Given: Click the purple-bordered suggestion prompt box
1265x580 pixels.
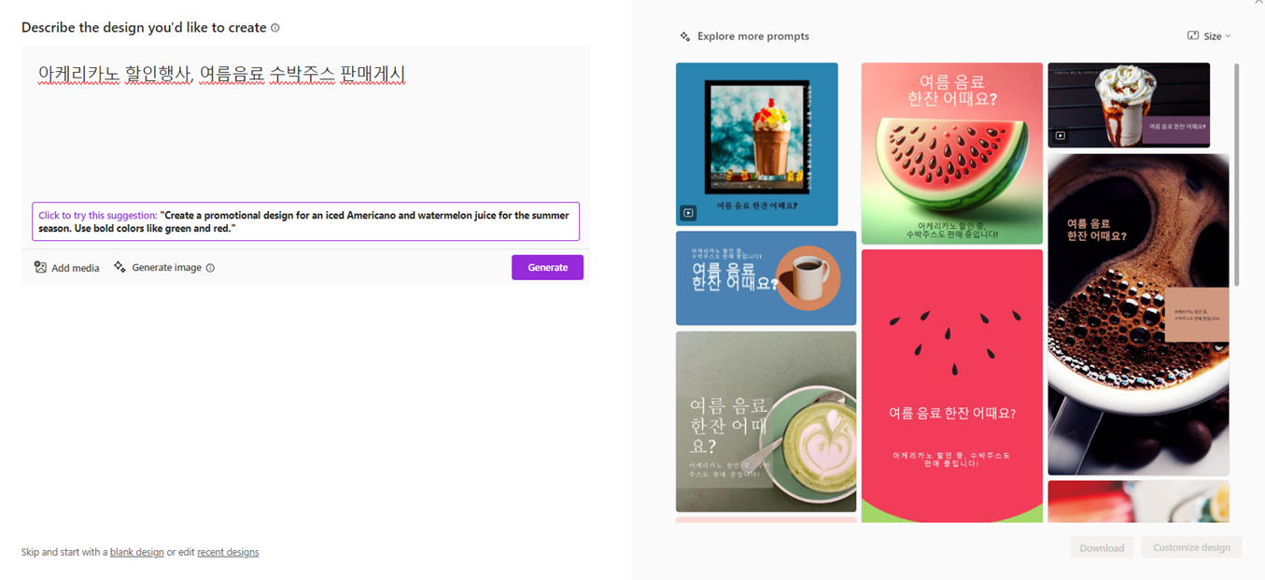Looking at the screenshot, I should [305, 221].
